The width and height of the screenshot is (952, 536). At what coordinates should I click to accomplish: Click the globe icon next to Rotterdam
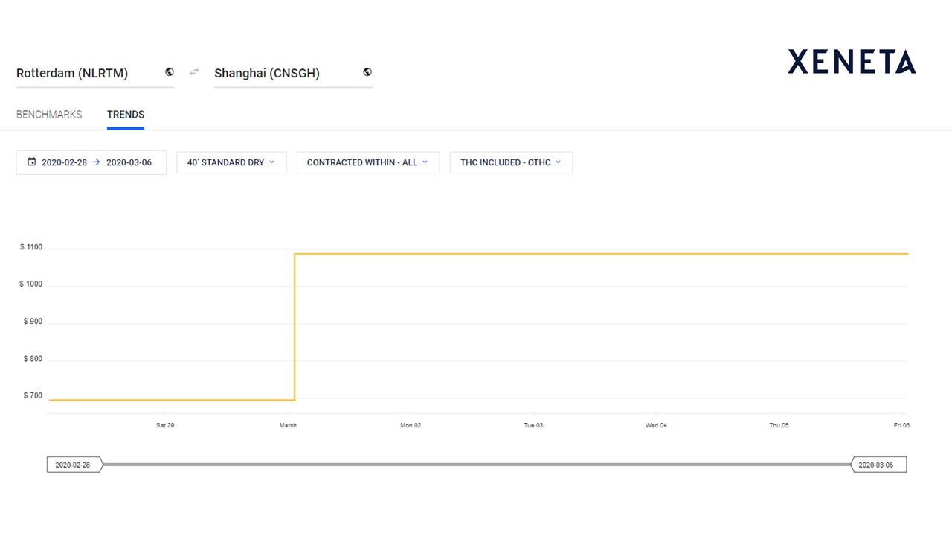170,72
